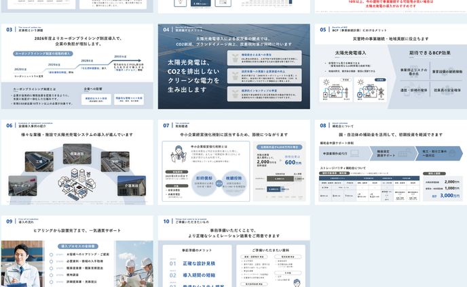Open slide 06 showing installation examples
467x287 pixels.
coord(77,162)
